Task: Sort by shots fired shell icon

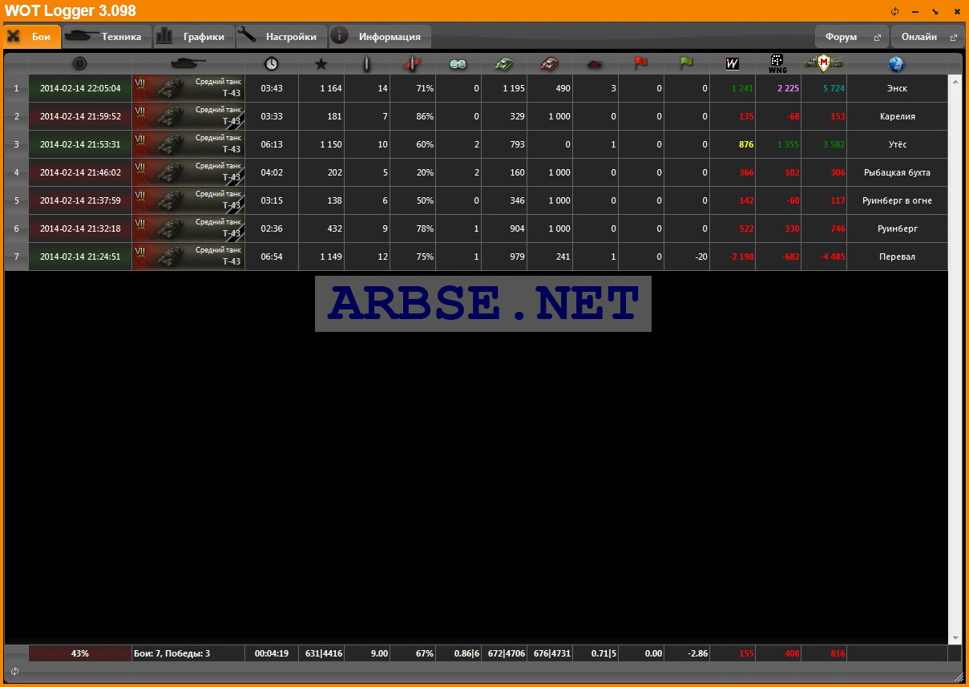Action: [367, 63]
